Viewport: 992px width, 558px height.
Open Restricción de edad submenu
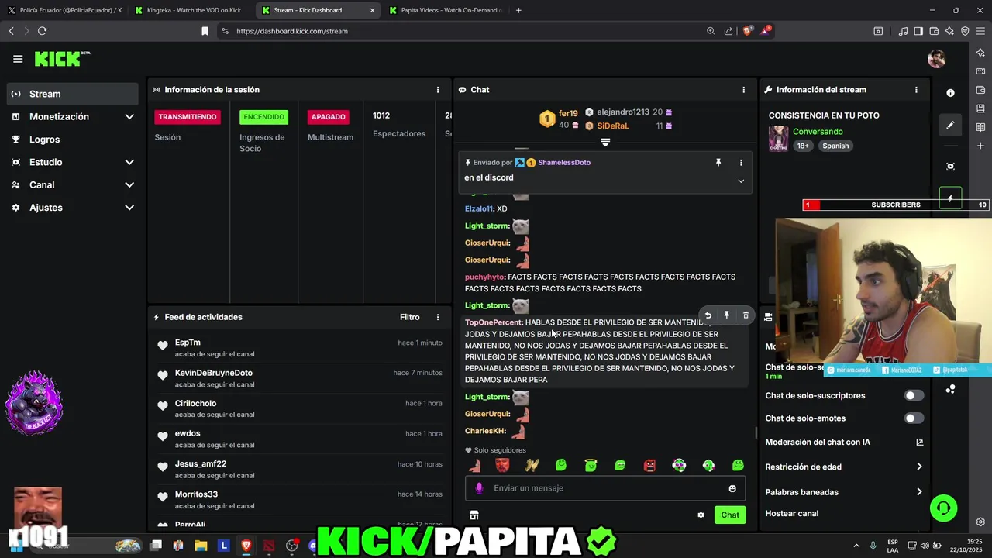point(844,467)
